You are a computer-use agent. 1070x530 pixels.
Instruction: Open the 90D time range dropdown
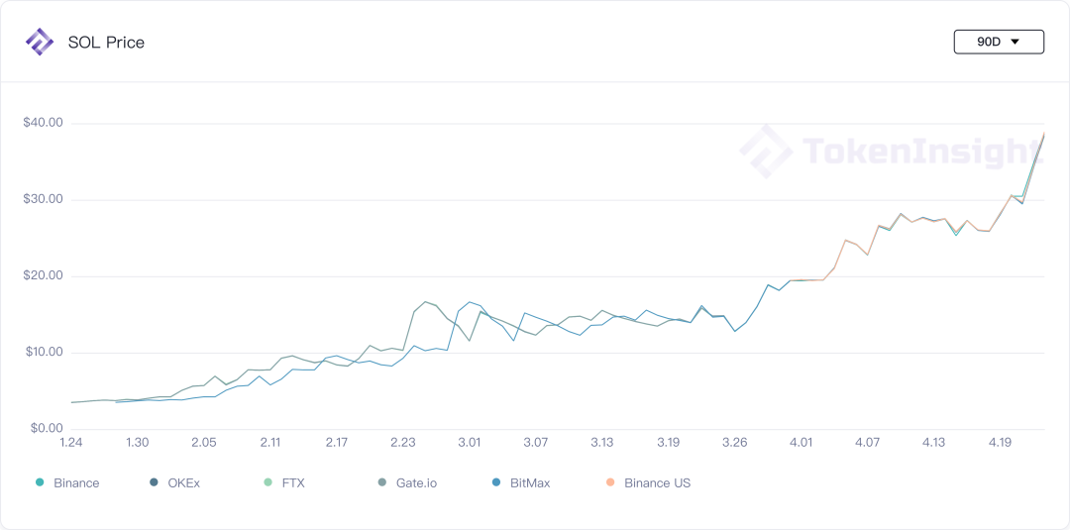[998, 42]
